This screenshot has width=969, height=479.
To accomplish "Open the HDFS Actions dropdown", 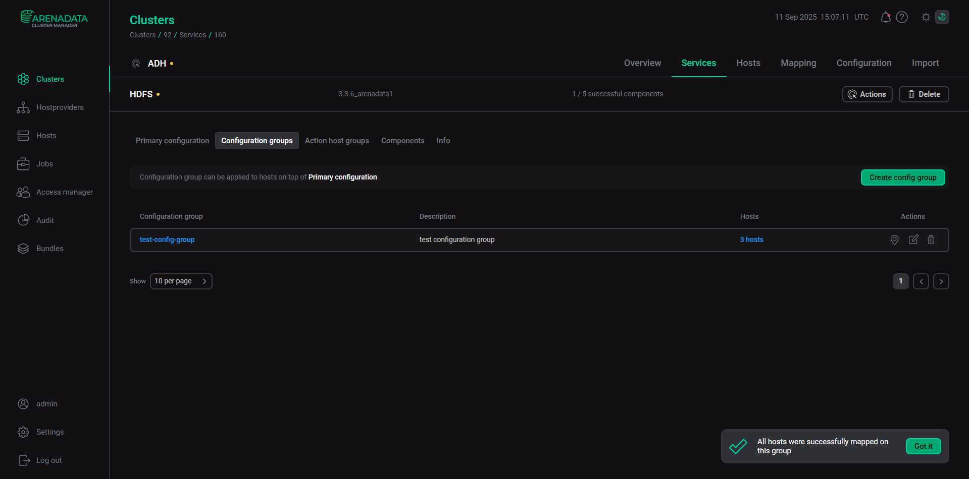I will (867, 94).
